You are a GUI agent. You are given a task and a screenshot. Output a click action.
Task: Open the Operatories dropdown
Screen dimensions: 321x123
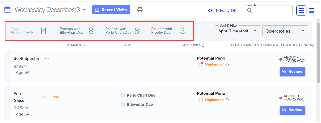(x=285, y=31)
